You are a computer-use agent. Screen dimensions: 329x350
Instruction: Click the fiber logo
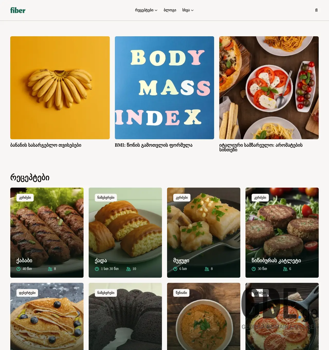click(18, 10)
